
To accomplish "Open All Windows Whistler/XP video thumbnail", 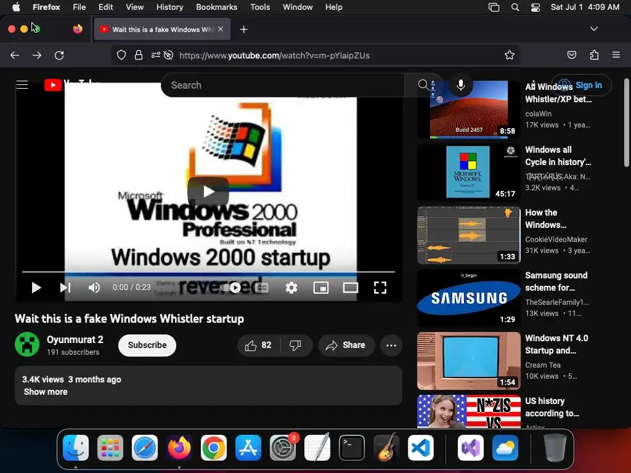I will pyautogui.click(x=469, y=110).
